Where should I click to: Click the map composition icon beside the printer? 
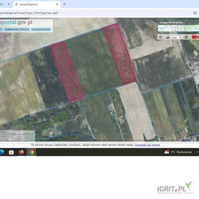pyautogui.click(x=160, y=37)
